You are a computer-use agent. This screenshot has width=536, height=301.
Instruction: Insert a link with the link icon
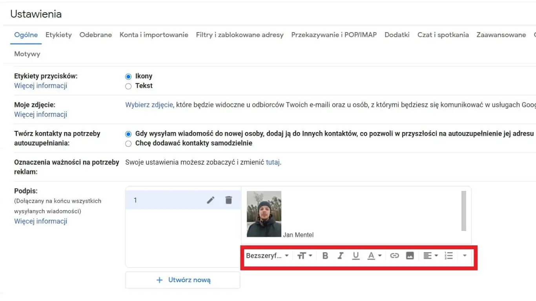coord(394,256)
